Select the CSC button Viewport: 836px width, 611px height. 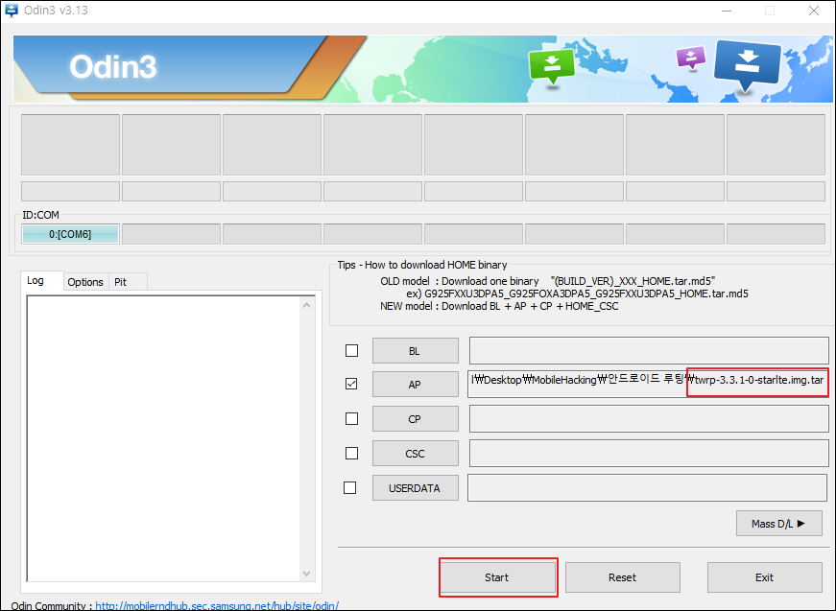point(415,454)
